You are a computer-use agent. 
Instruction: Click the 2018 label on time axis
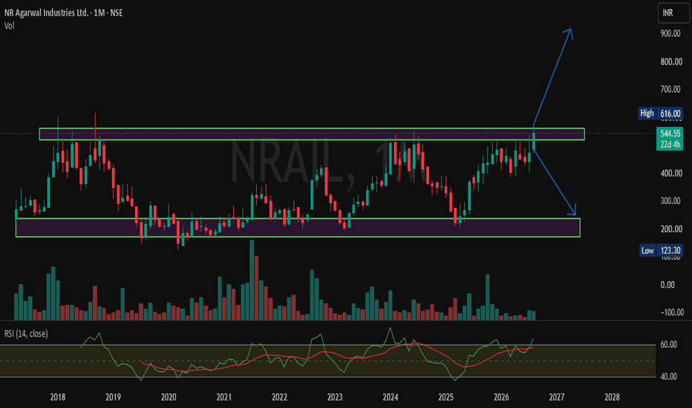pyautogui.click(x=58, y=397)
